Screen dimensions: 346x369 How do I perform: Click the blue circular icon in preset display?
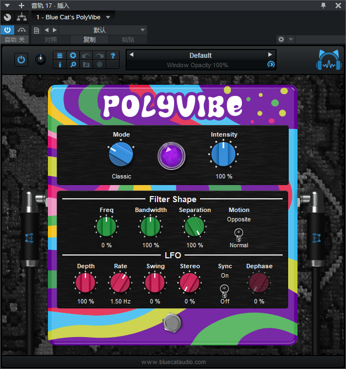(x=271, y=64)
